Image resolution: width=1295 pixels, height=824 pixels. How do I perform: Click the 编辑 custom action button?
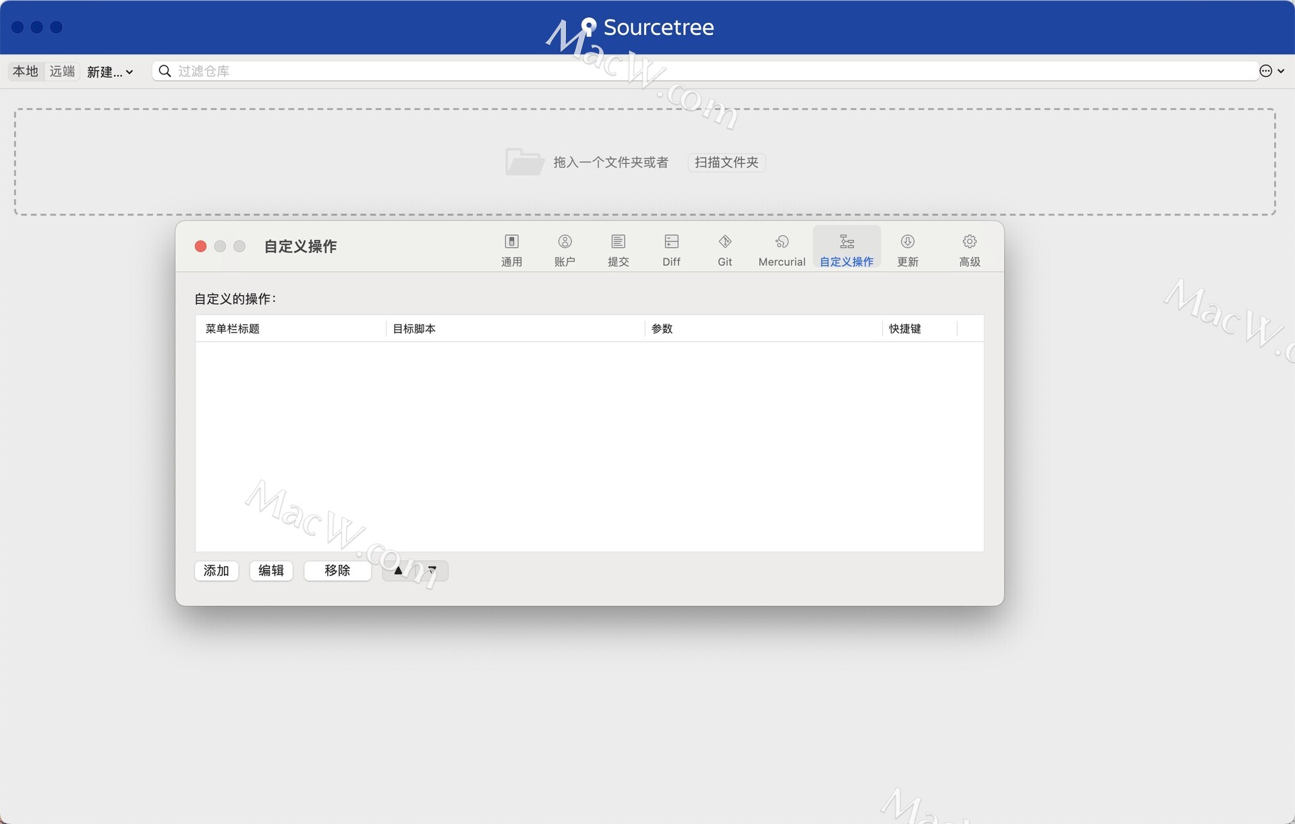[x=271, y=570]
